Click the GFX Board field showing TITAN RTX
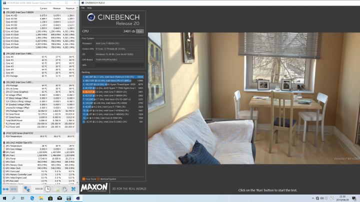 119,59
